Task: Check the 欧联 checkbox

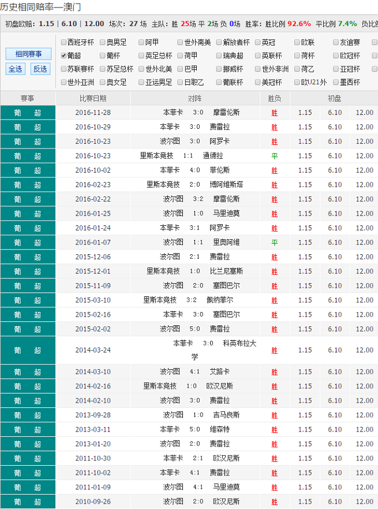Action: [x=297, y=43]
